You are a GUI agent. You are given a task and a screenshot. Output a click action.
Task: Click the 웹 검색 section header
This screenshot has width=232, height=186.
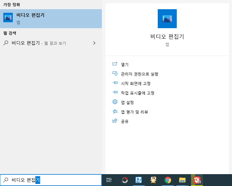tap(10, 33)
